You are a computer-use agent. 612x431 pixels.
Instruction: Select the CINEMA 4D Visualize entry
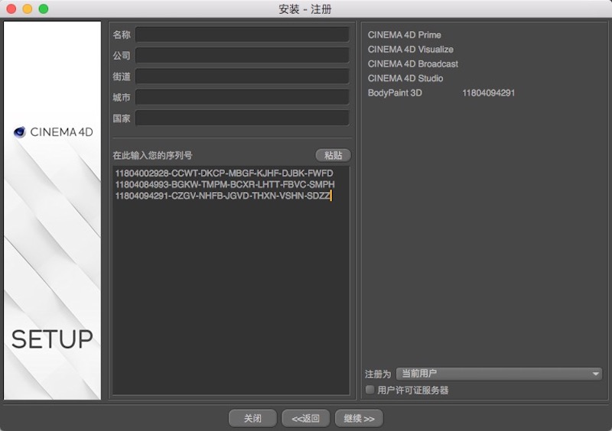tap(411, 50)
